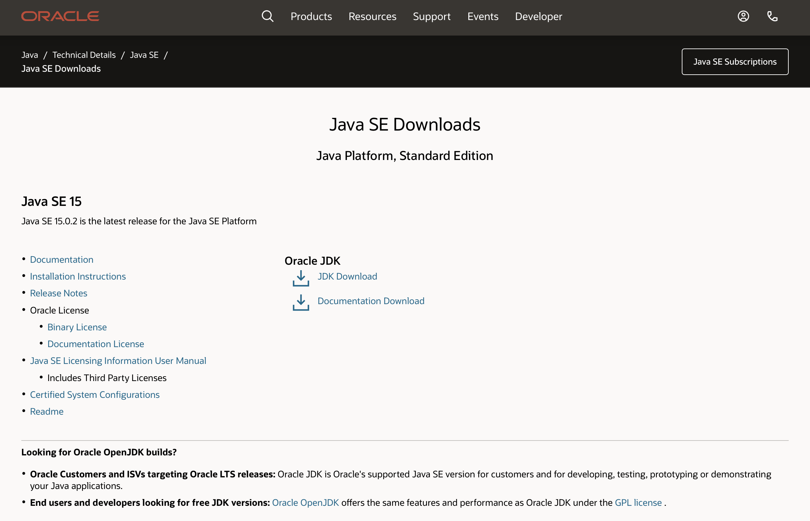810x521 pixels.
Task: Open Java SE Licensing Information User Manual
Action: click(118, 361)
